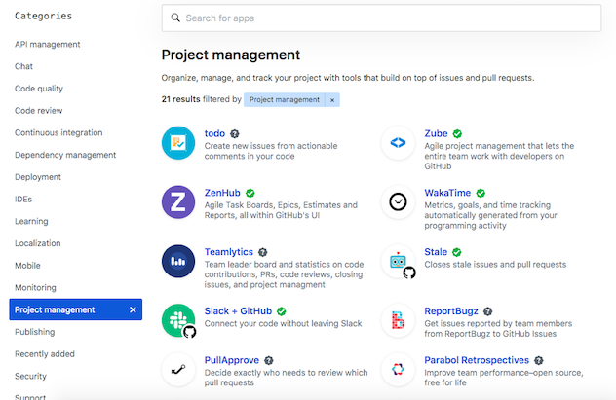Click the highlighted Project management category
Screen dimensions: 616x400
pyautogui.click(x=76, y=309)
